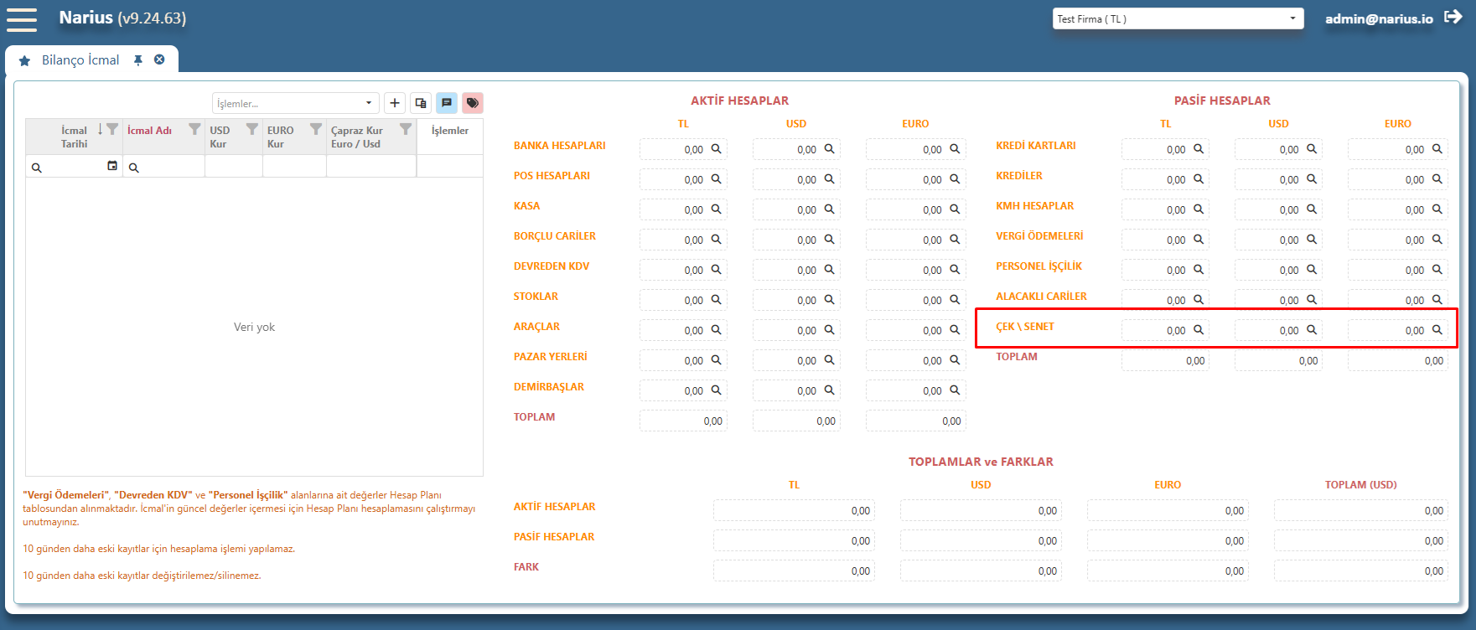Click the ALACAKLI CARİLER row label
This screenshot has width=1476, height=630.
pos(1041,297)
